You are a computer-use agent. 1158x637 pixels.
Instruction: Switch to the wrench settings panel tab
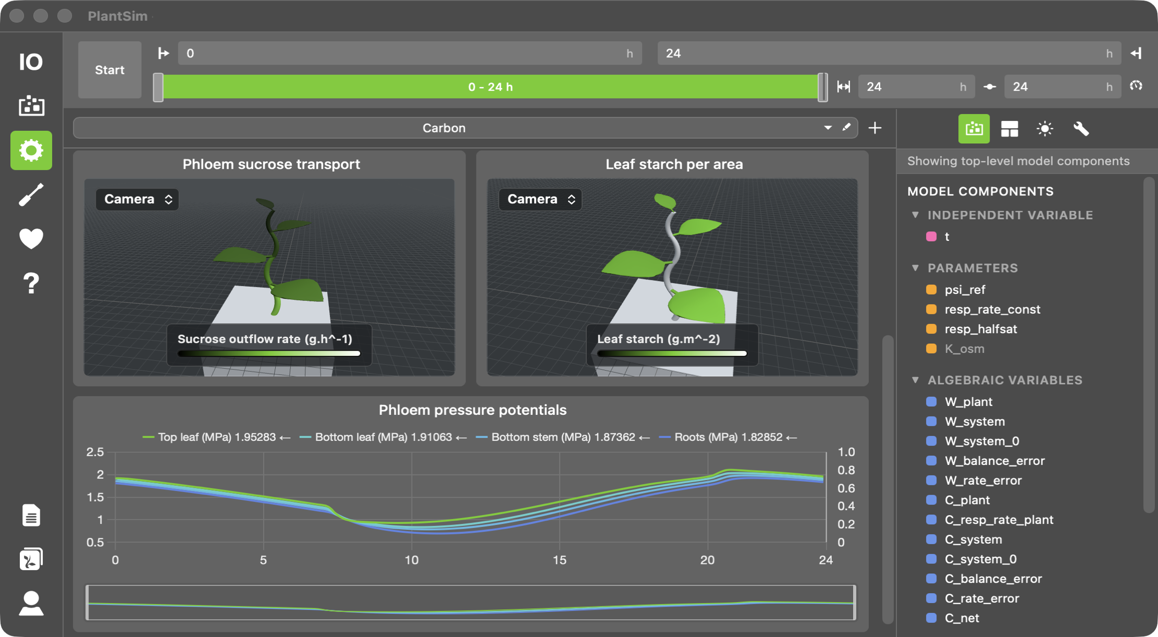1081,129
